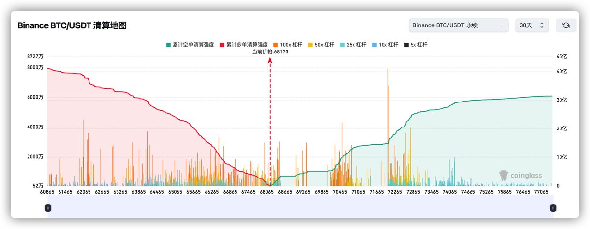Click the 8000万 y-axis label
Viewport: 590px width, 229px height.
pyautogui.click(x=35, y=67)
